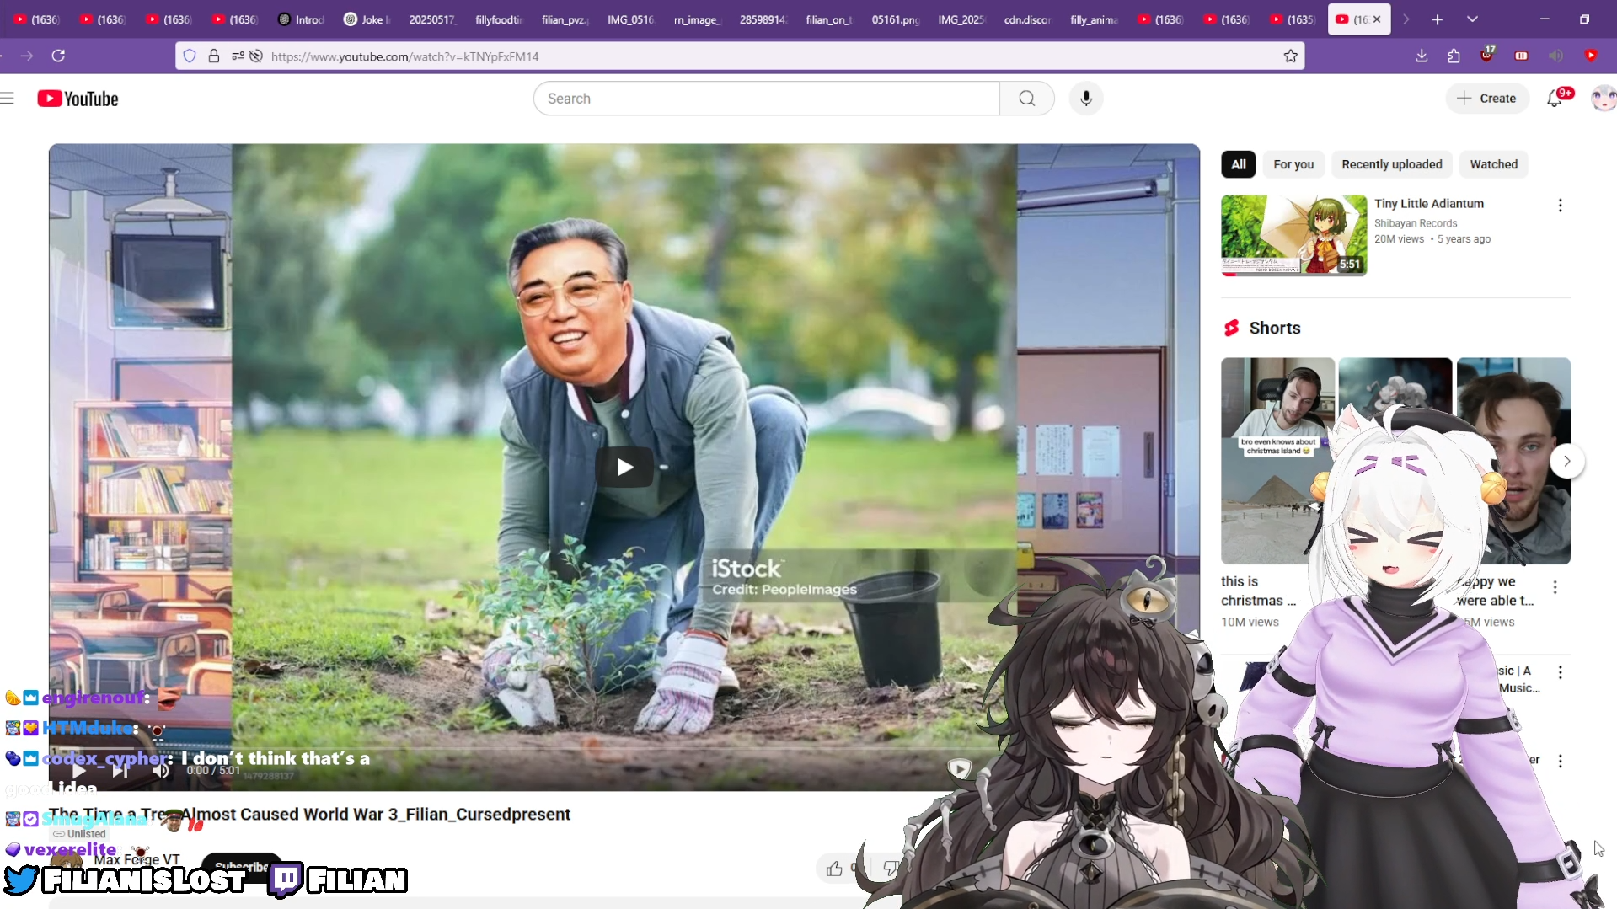Image resolution: width=1617 pixels, height=909 pixels.
Task: Open the extensions puzzle icon
Action: 1454,56
